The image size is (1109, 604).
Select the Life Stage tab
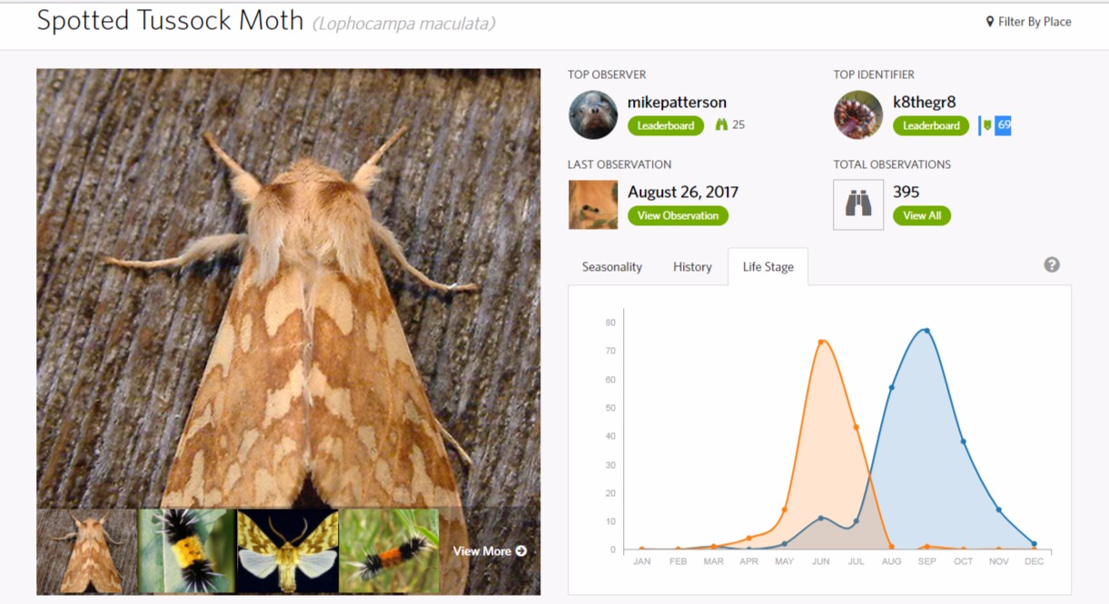point(768,267)
